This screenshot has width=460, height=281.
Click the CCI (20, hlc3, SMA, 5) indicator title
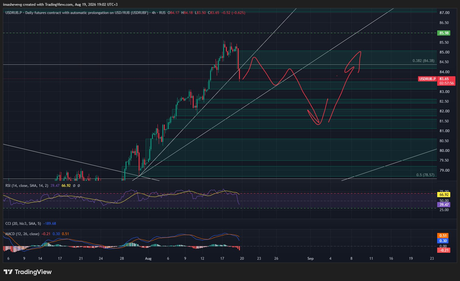click(x=23, y=224)
